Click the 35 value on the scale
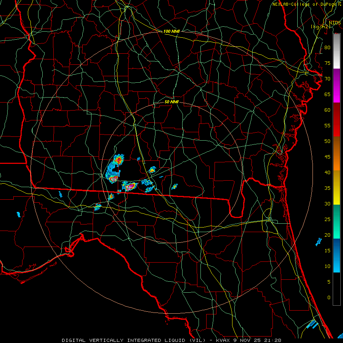The height and width of the screenshot is (343, 343). pyautogui.click(x=327, y=188)
